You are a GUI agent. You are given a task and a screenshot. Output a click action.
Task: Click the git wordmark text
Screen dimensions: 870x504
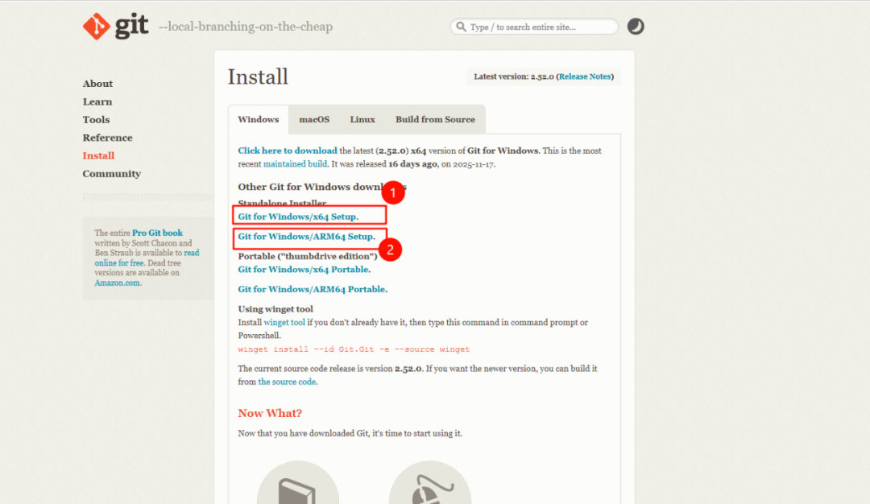click(131, 26)
